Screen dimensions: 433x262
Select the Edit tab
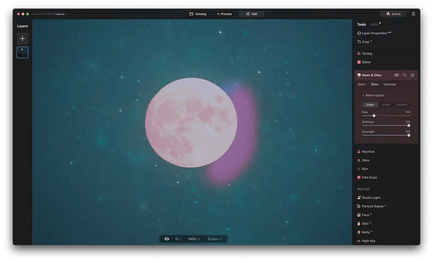(x=252, y=14)
